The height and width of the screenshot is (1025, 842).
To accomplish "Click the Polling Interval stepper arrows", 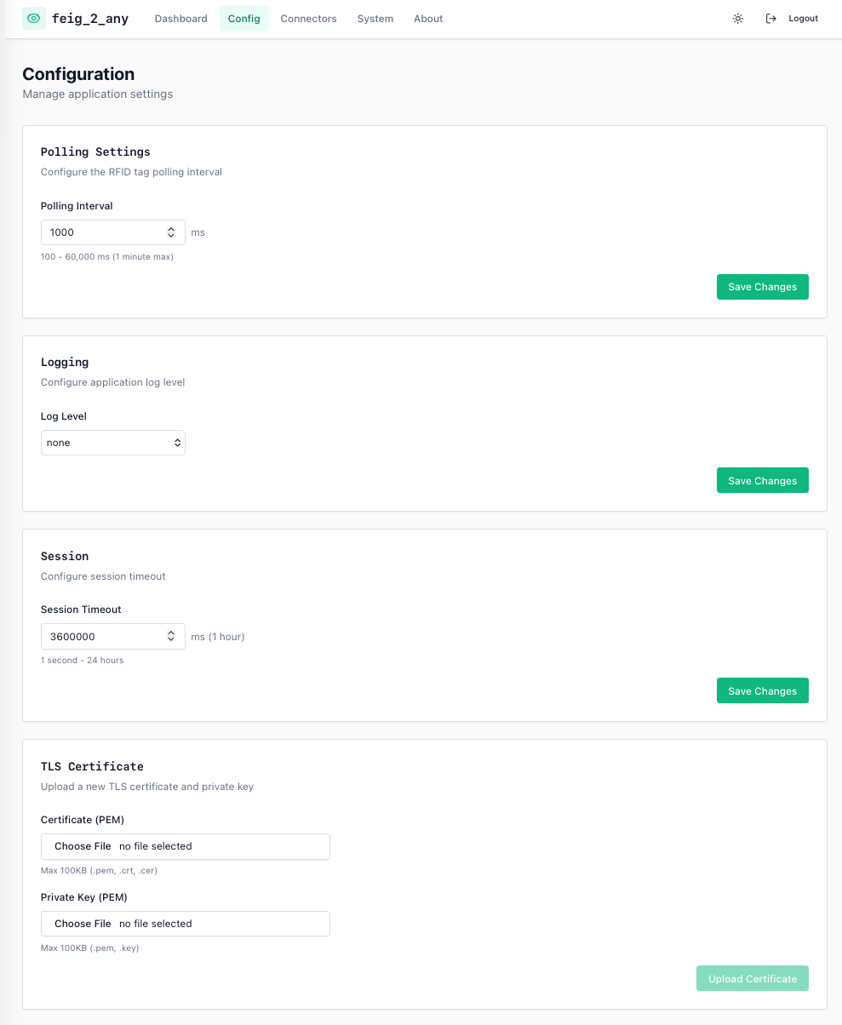I will click(x=171, y=232).
